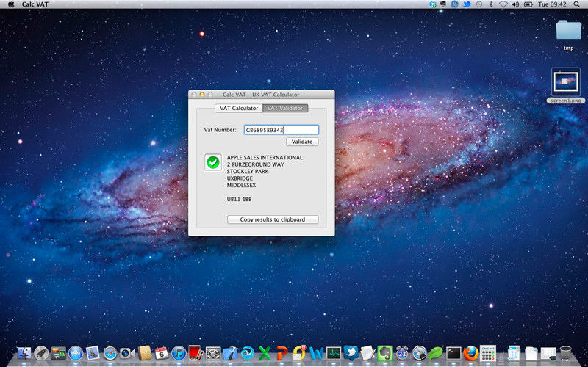Open Spotlight search magnifier

[x=576, y=4]
